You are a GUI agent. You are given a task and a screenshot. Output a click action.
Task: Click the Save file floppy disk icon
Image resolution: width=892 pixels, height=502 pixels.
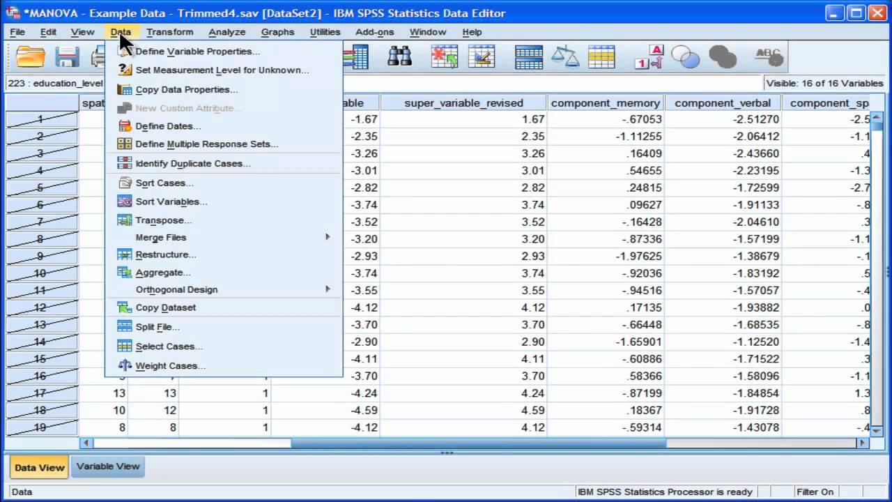68,57
